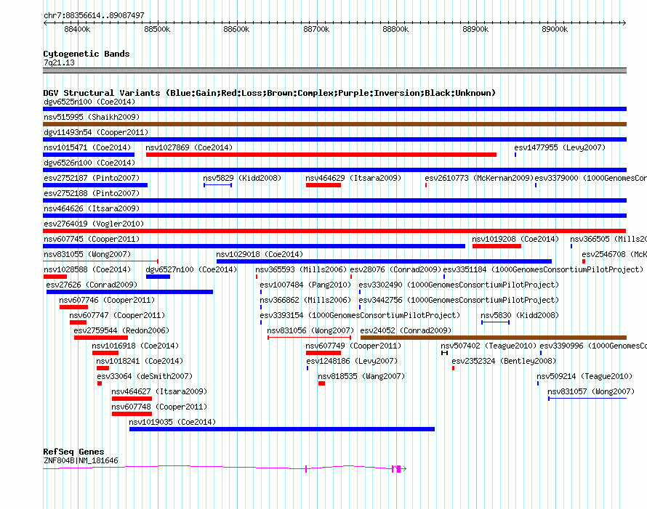This screenshot has height=509, width=647.
Task: Select the esv1007484 (Pang2010) label
Action: click(x=305, y=285)
